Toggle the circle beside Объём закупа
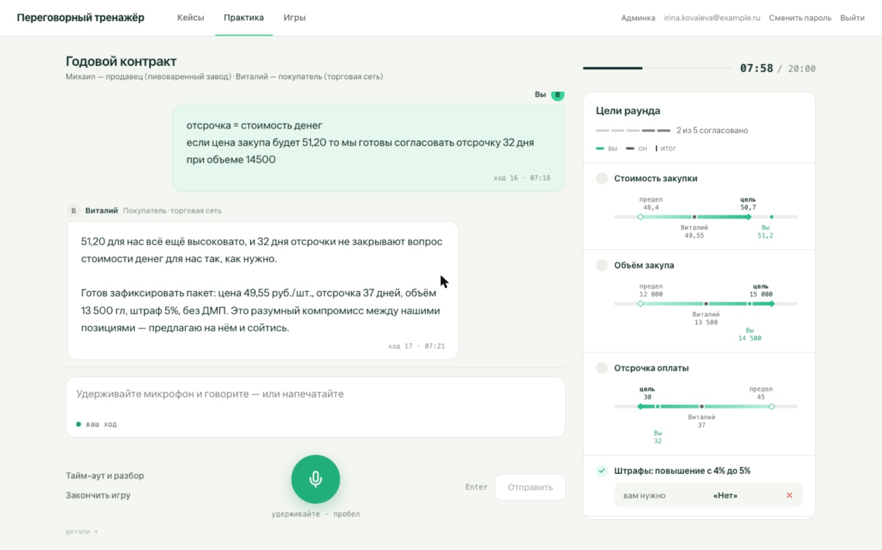This screenshot has width=882, height=550. tap(602, 265)
